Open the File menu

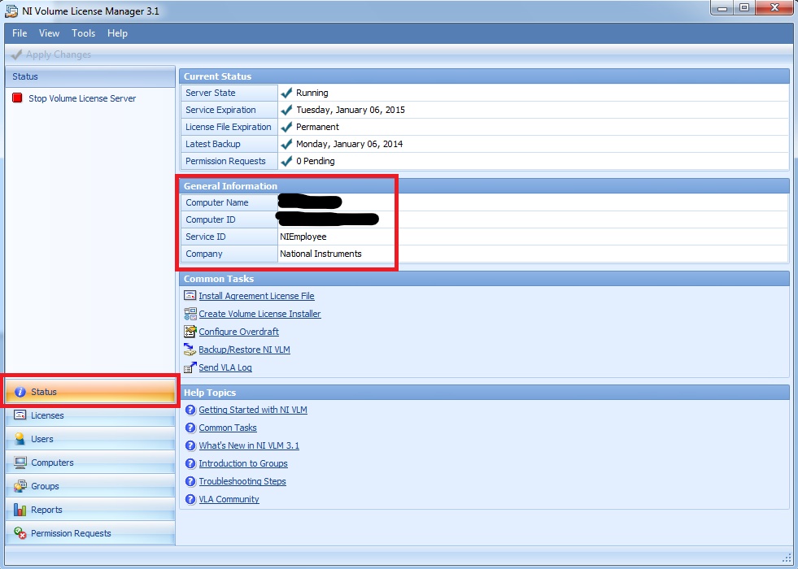click(x=20, y=33)
